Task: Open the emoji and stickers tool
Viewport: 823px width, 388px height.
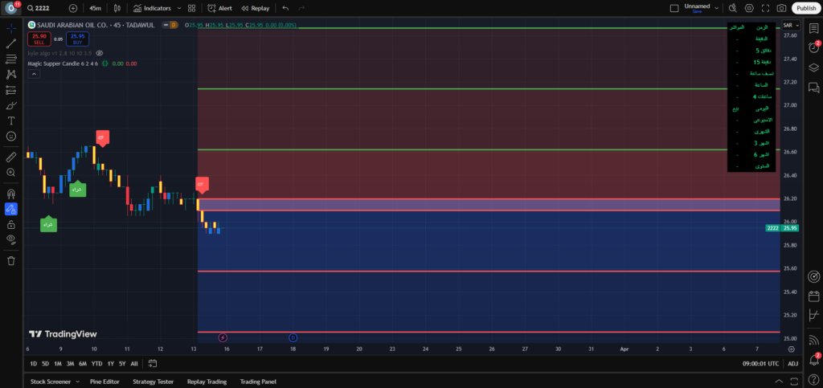Action: [11, 136]
